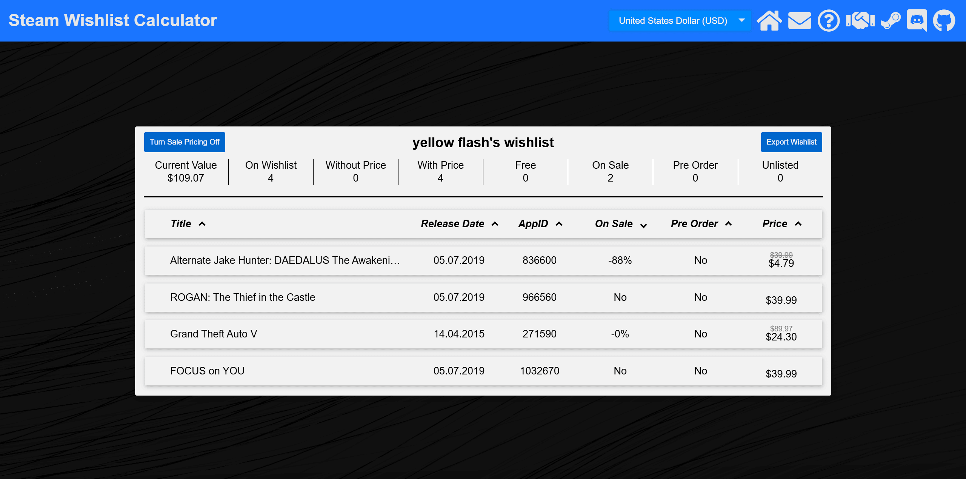Click Export Wishlist button
The height and width of the screenshot is (479, 966).
[791, 142]
